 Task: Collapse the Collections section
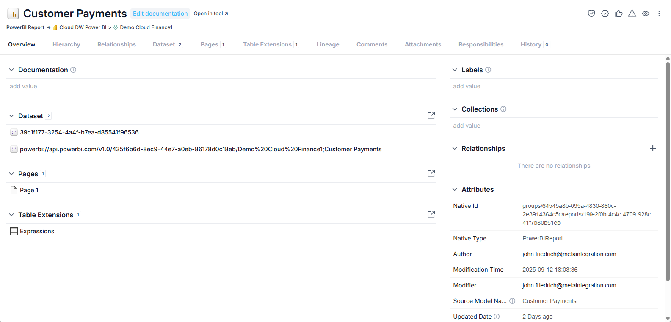(x=455, y=109)
